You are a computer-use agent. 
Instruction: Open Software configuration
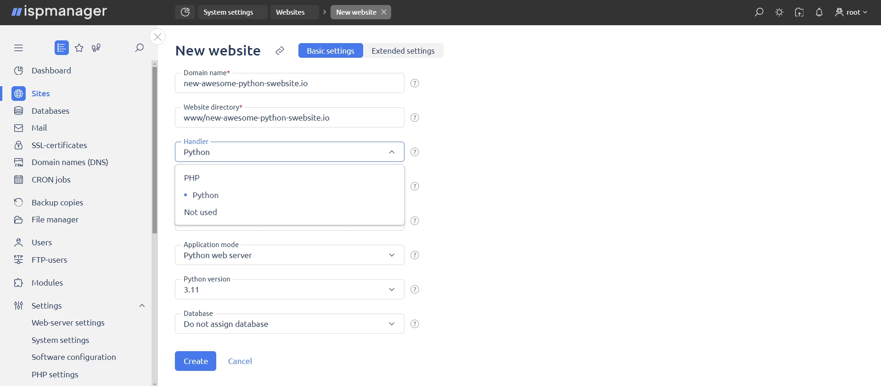click(x=73, y=357)
